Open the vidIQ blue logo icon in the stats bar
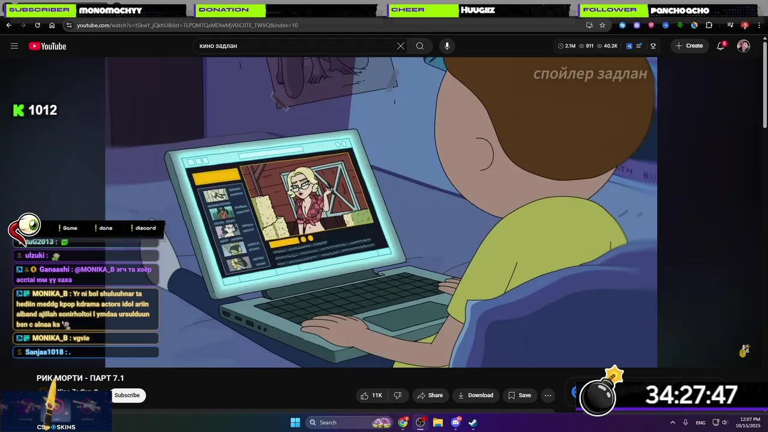This screenshot has width=768, height=432. [x=629, y=46]
